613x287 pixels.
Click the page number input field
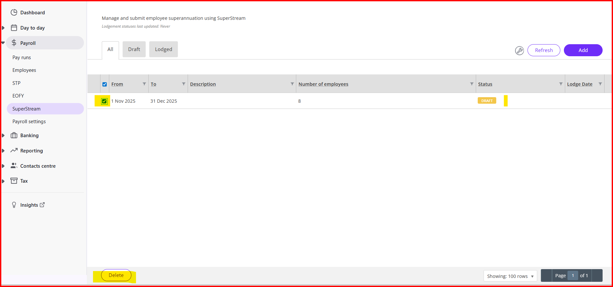(573, 276)
